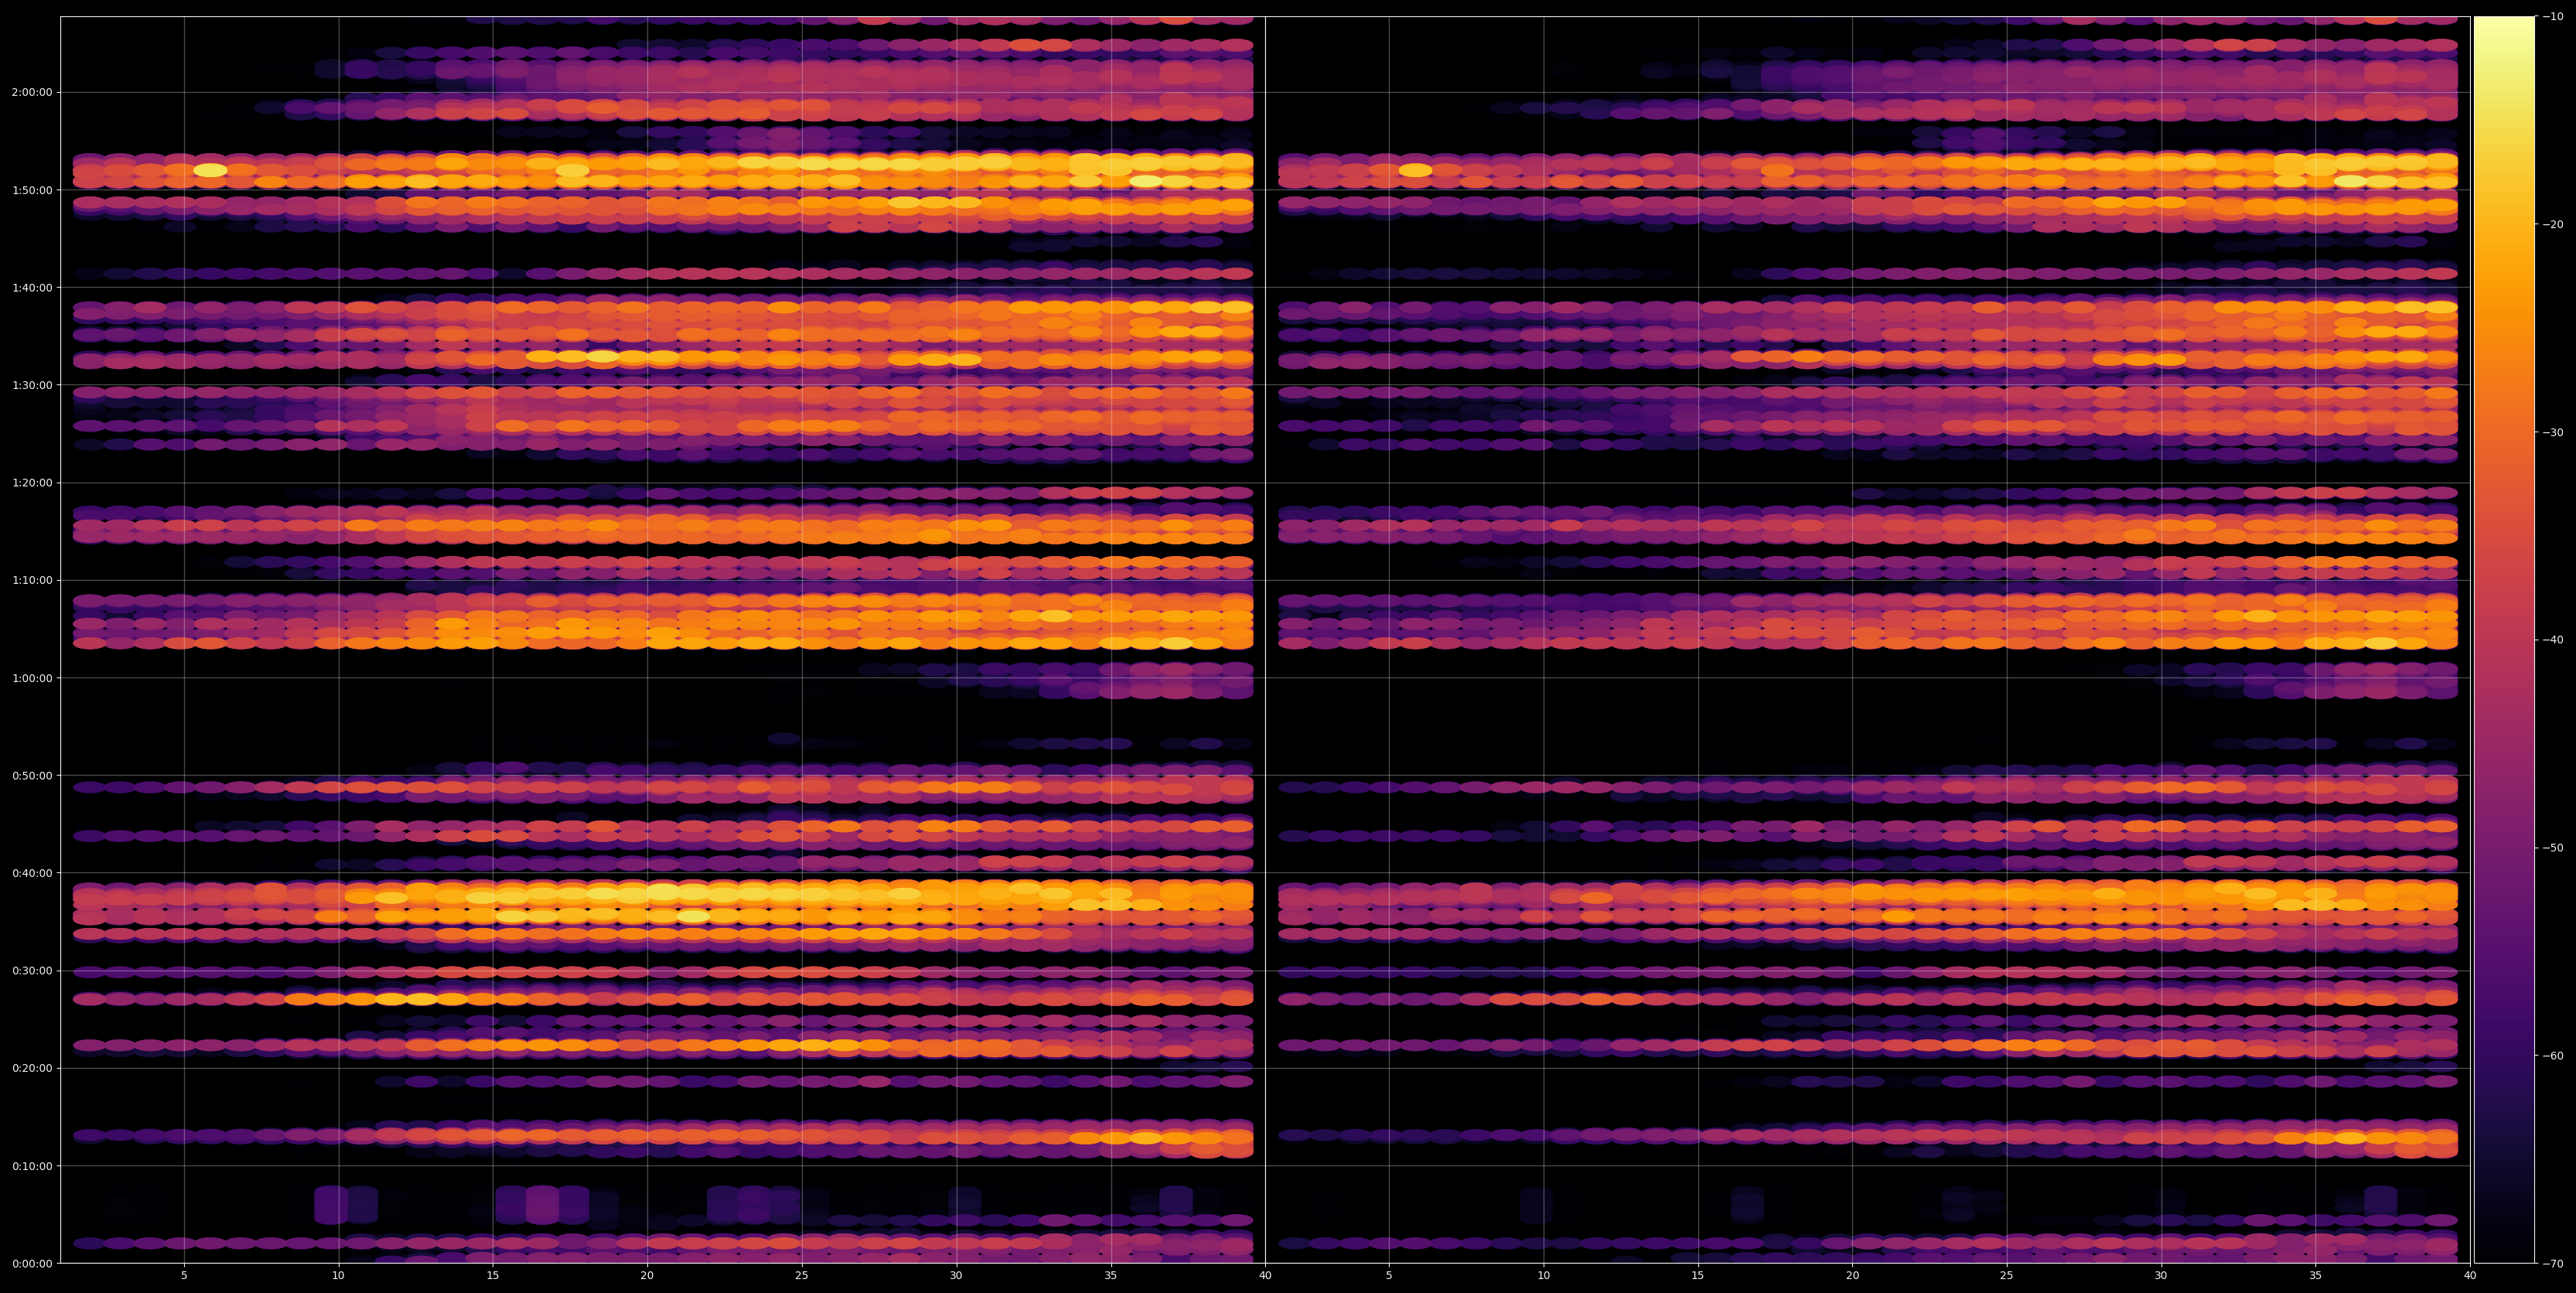This screenshot has width=2576, height=1293.
Task: Click the 0:20:00 y-axis tick label
Action: [32, 1068]
